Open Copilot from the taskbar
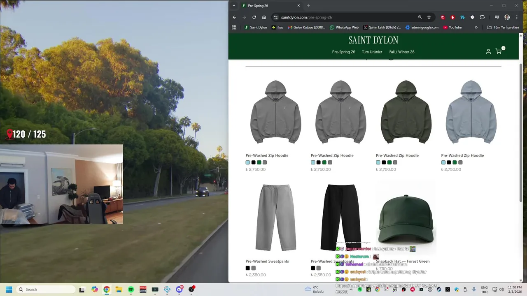This screenshot has height=296, width=527. pyautogui.click(x=95, y=289)
